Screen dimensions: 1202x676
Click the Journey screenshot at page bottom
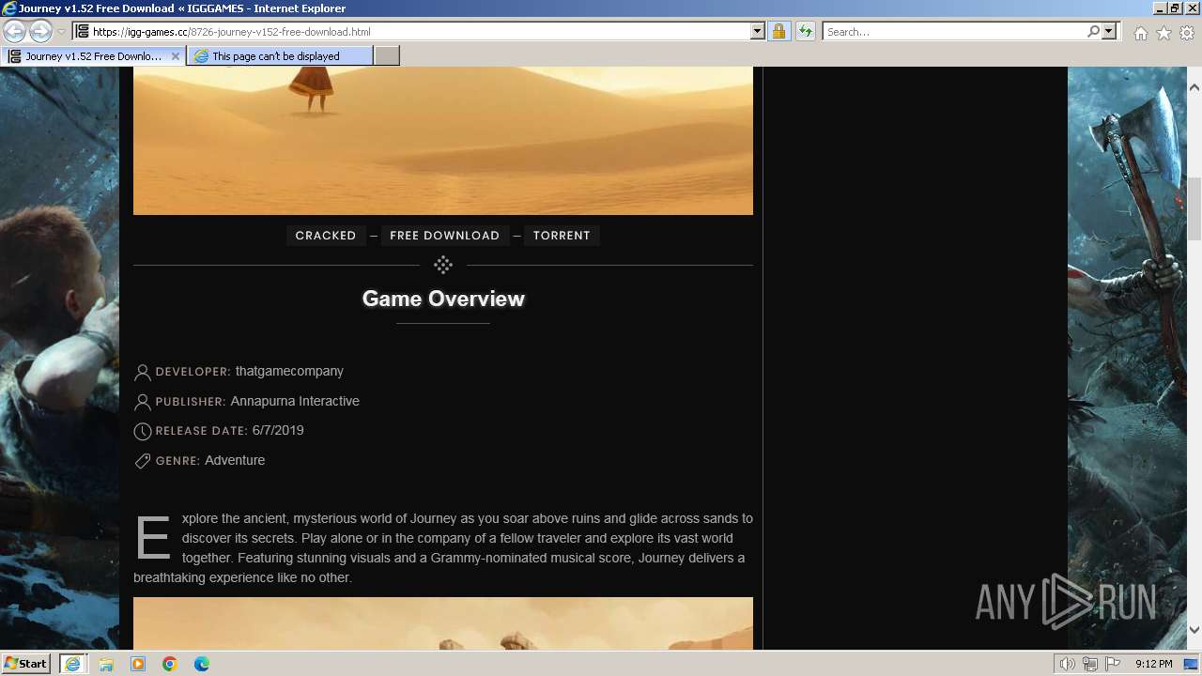click(443, 623)
